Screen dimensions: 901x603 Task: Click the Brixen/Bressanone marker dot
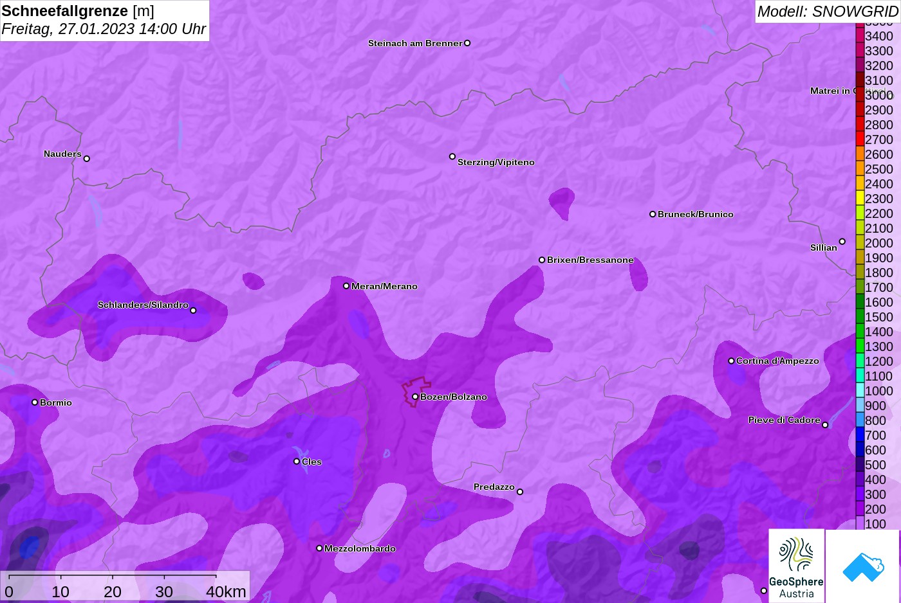coord(542,260)
